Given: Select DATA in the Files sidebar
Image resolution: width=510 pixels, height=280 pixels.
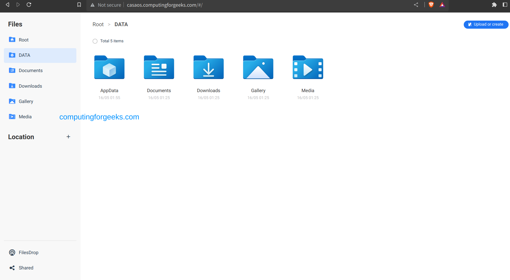Looking at the screenshot, I should [24, 55].
